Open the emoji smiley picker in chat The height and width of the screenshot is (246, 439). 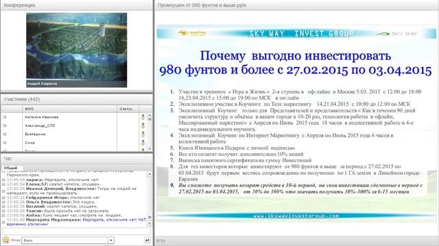(x=6, y=240)
